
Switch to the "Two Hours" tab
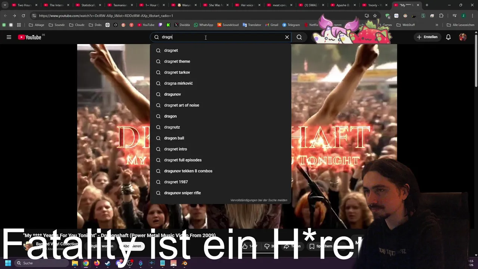pyautogui.click(x=24, y=5)
